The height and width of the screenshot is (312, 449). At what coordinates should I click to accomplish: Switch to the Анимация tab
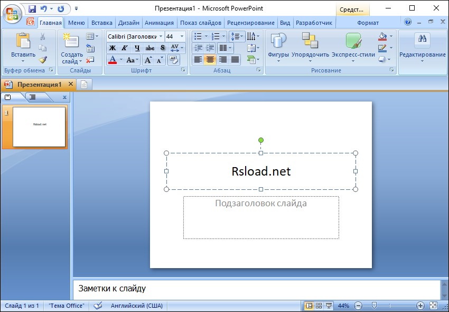click(159, 23)
